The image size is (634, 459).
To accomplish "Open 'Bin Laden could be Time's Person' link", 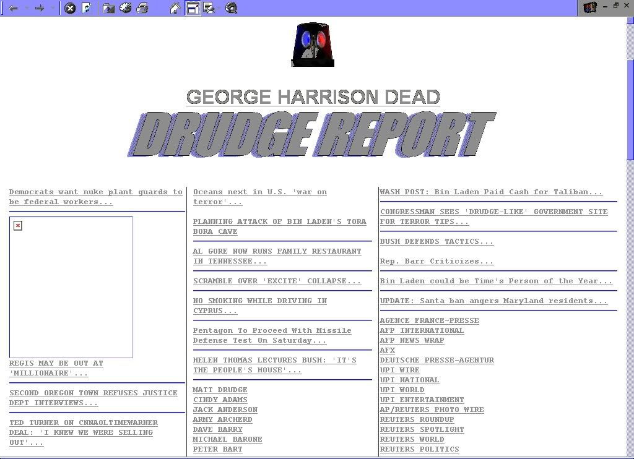I will (496, 281).
